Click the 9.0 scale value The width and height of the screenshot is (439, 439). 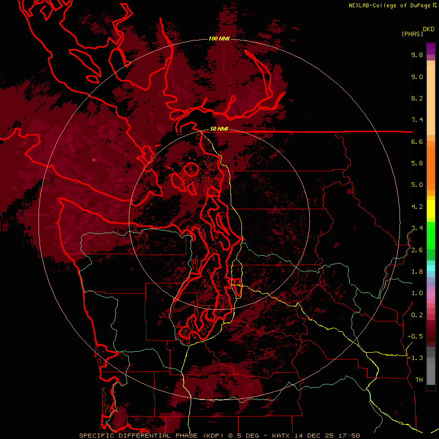[x=417, y=77]
